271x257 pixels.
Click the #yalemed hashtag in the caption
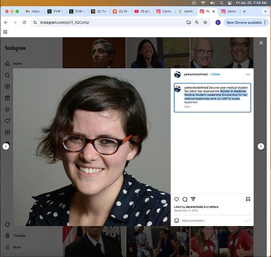pyautogui.click(x=191, y=102)
